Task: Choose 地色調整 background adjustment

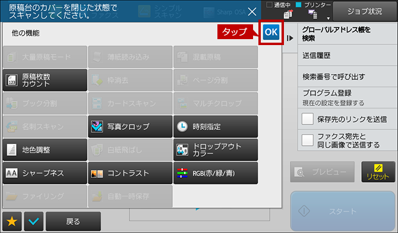Action: click(x=45, y=149)
